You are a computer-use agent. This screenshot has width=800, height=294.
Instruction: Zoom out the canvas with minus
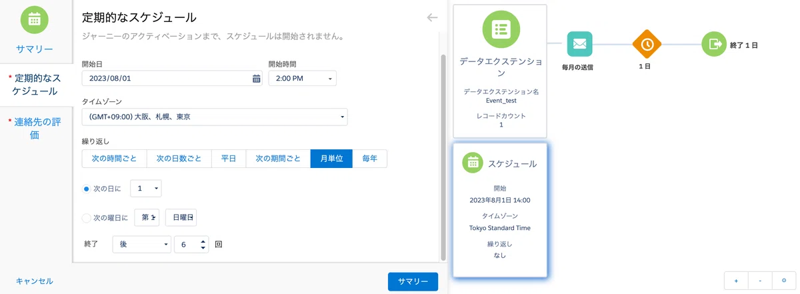point(760,281)
